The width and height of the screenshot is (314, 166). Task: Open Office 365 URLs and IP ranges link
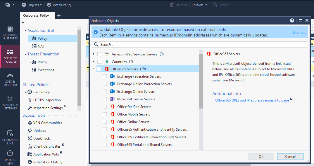tap(252, 100)
